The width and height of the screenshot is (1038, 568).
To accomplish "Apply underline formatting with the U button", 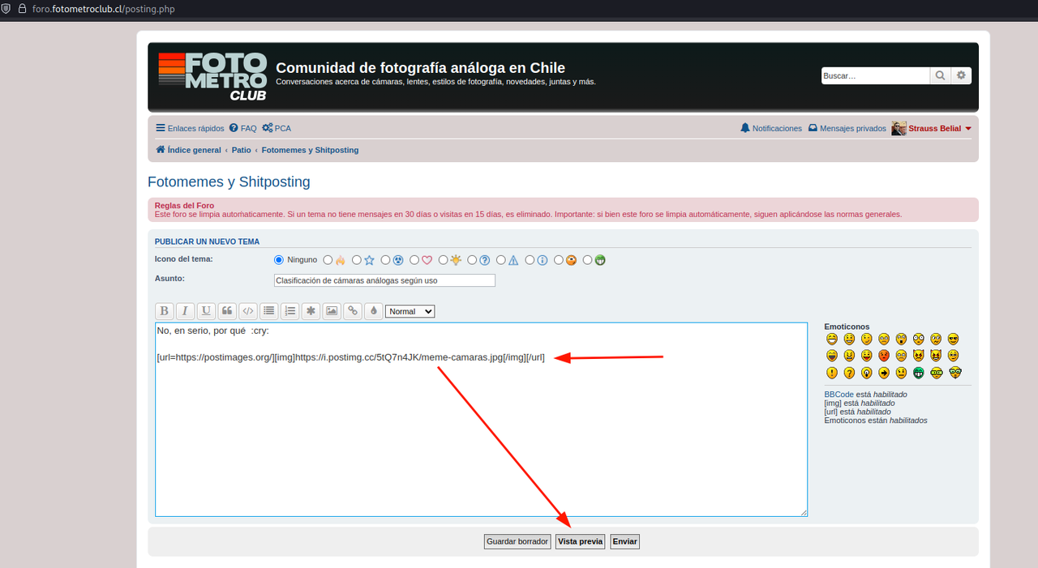I will (x=206, y=311).
